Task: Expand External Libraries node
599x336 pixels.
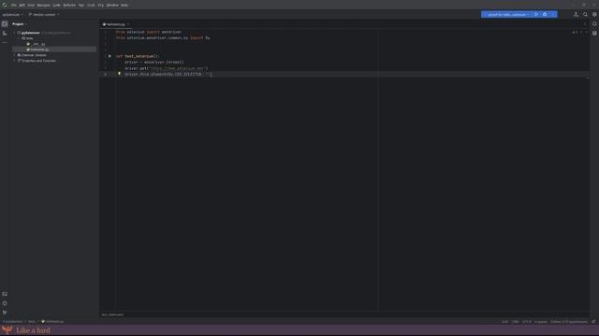Action: (15, 55)
